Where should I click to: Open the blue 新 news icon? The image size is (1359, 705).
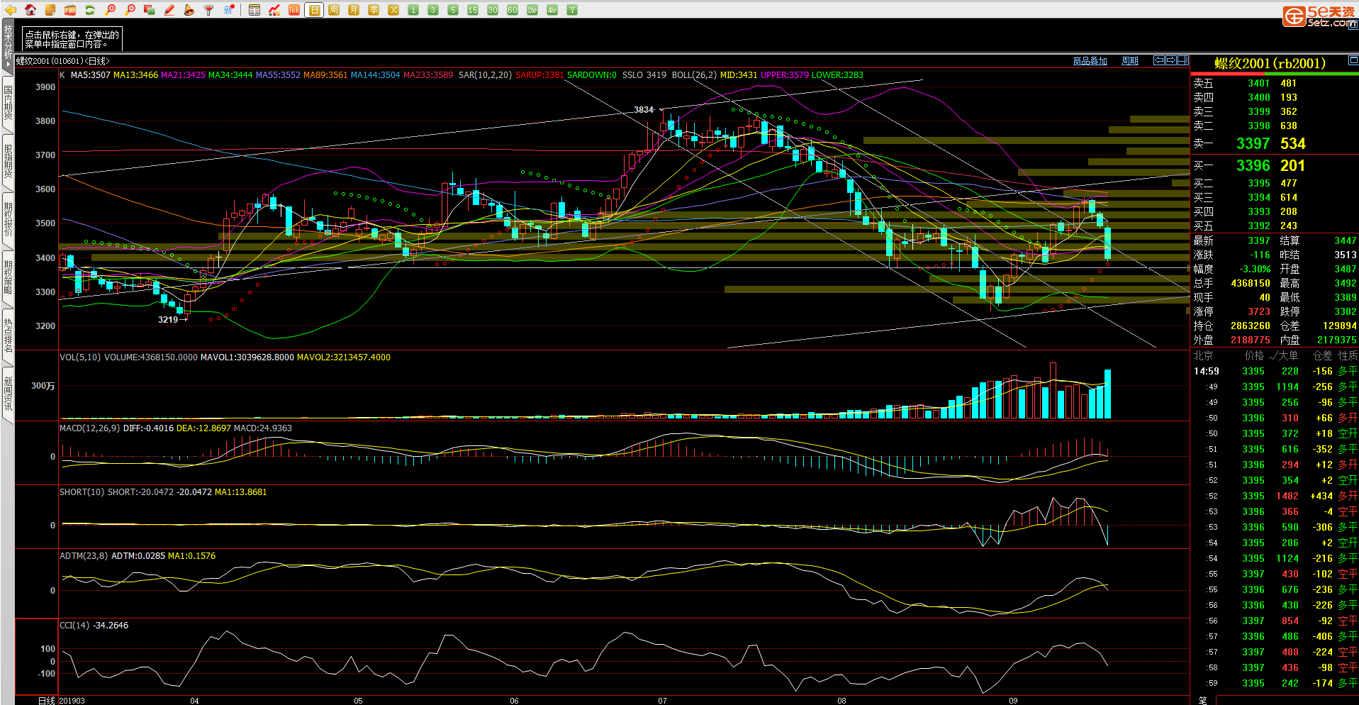point(229,10)
